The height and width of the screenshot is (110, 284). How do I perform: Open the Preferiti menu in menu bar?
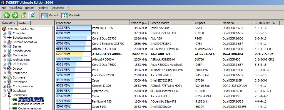pyautogui.click(x=43, y=8)
